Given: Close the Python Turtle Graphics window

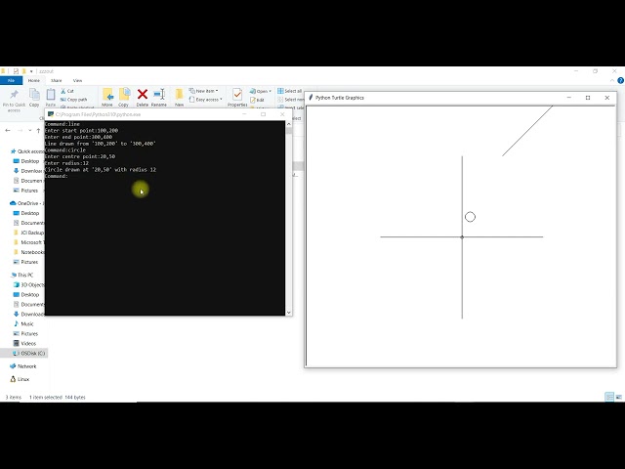Looking at the screenshot, I should (607, 98).
